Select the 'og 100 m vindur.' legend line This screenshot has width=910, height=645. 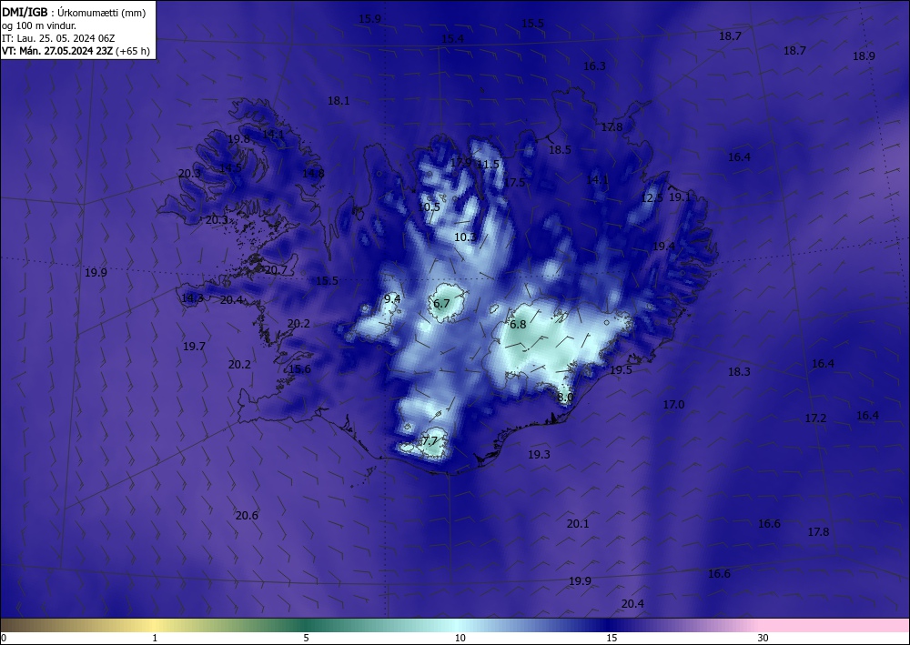coord(39,25)
